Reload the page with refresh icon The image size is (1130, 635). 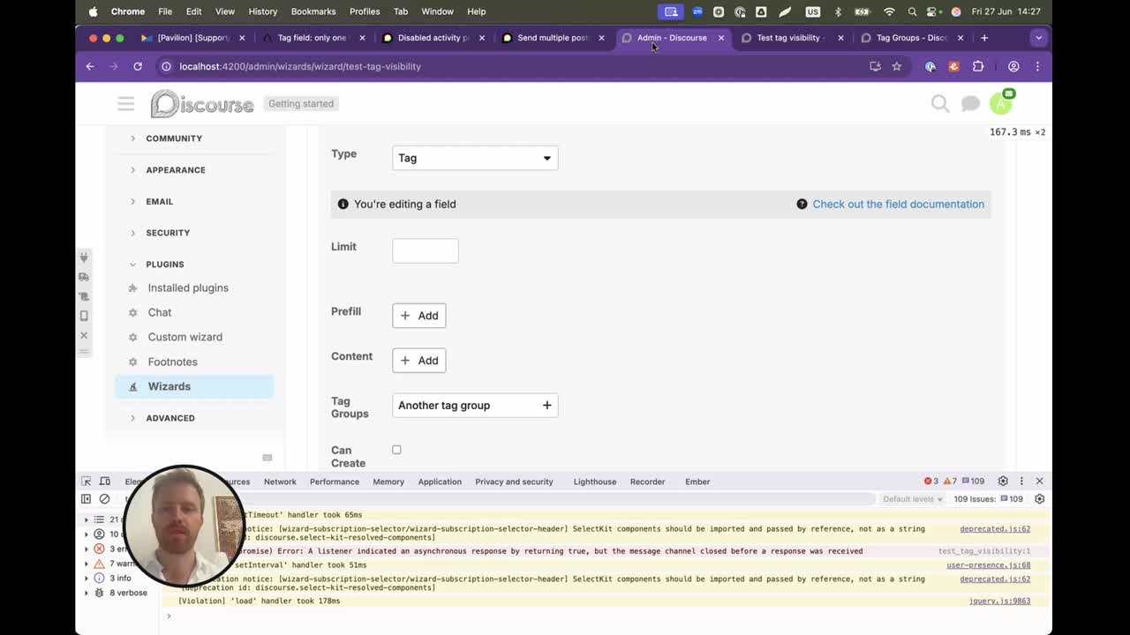tap(138, 66)
